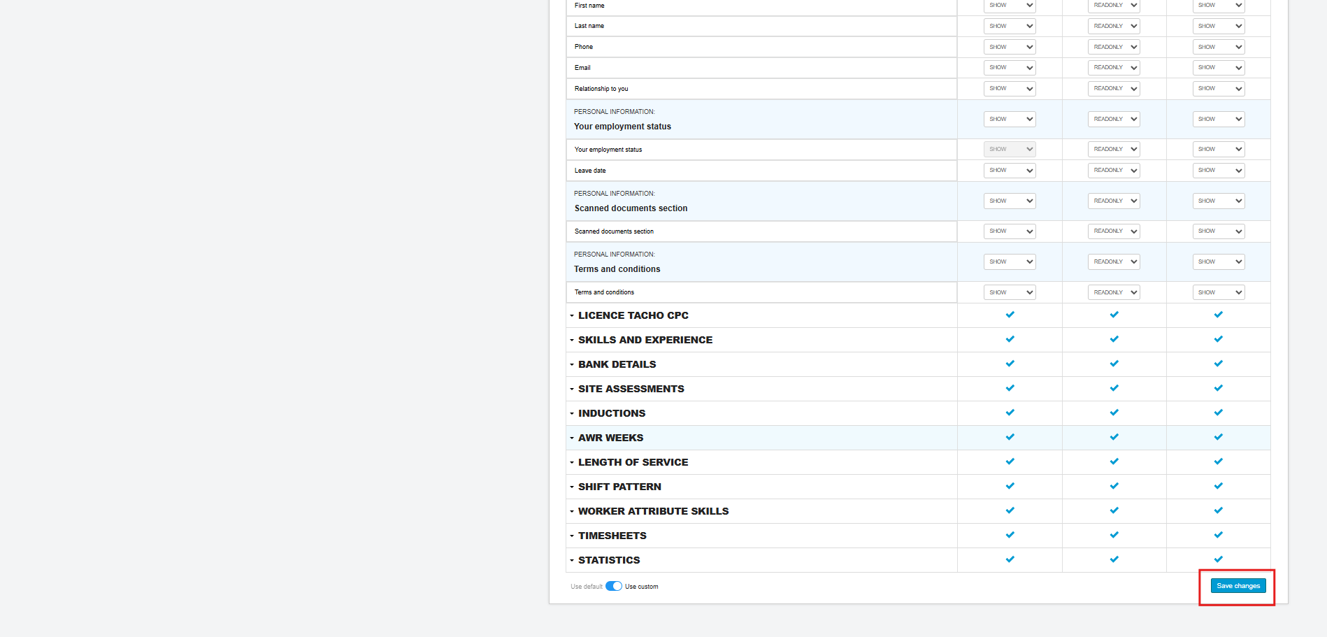Open READONLY dropdown for Terms and conditions header
This screenshot has height=637, width=1327.
(x=1114, y=262)
